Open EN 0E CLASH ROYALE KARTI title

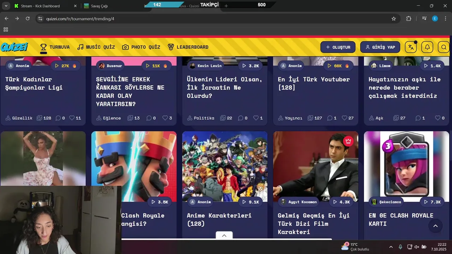[x=401, y=219]
